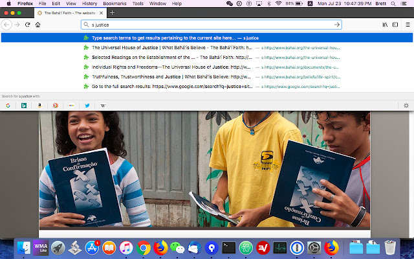Open 1Password from the Dock
Screen dimensions: 414x259
(x=297, y=248)
